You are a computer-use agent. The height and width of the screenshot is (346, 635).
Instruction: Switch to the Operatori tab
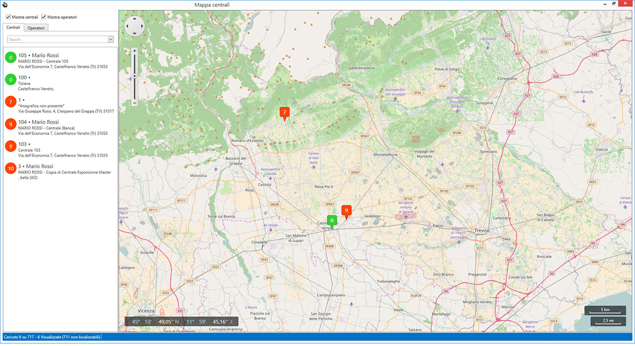[36, 28]
